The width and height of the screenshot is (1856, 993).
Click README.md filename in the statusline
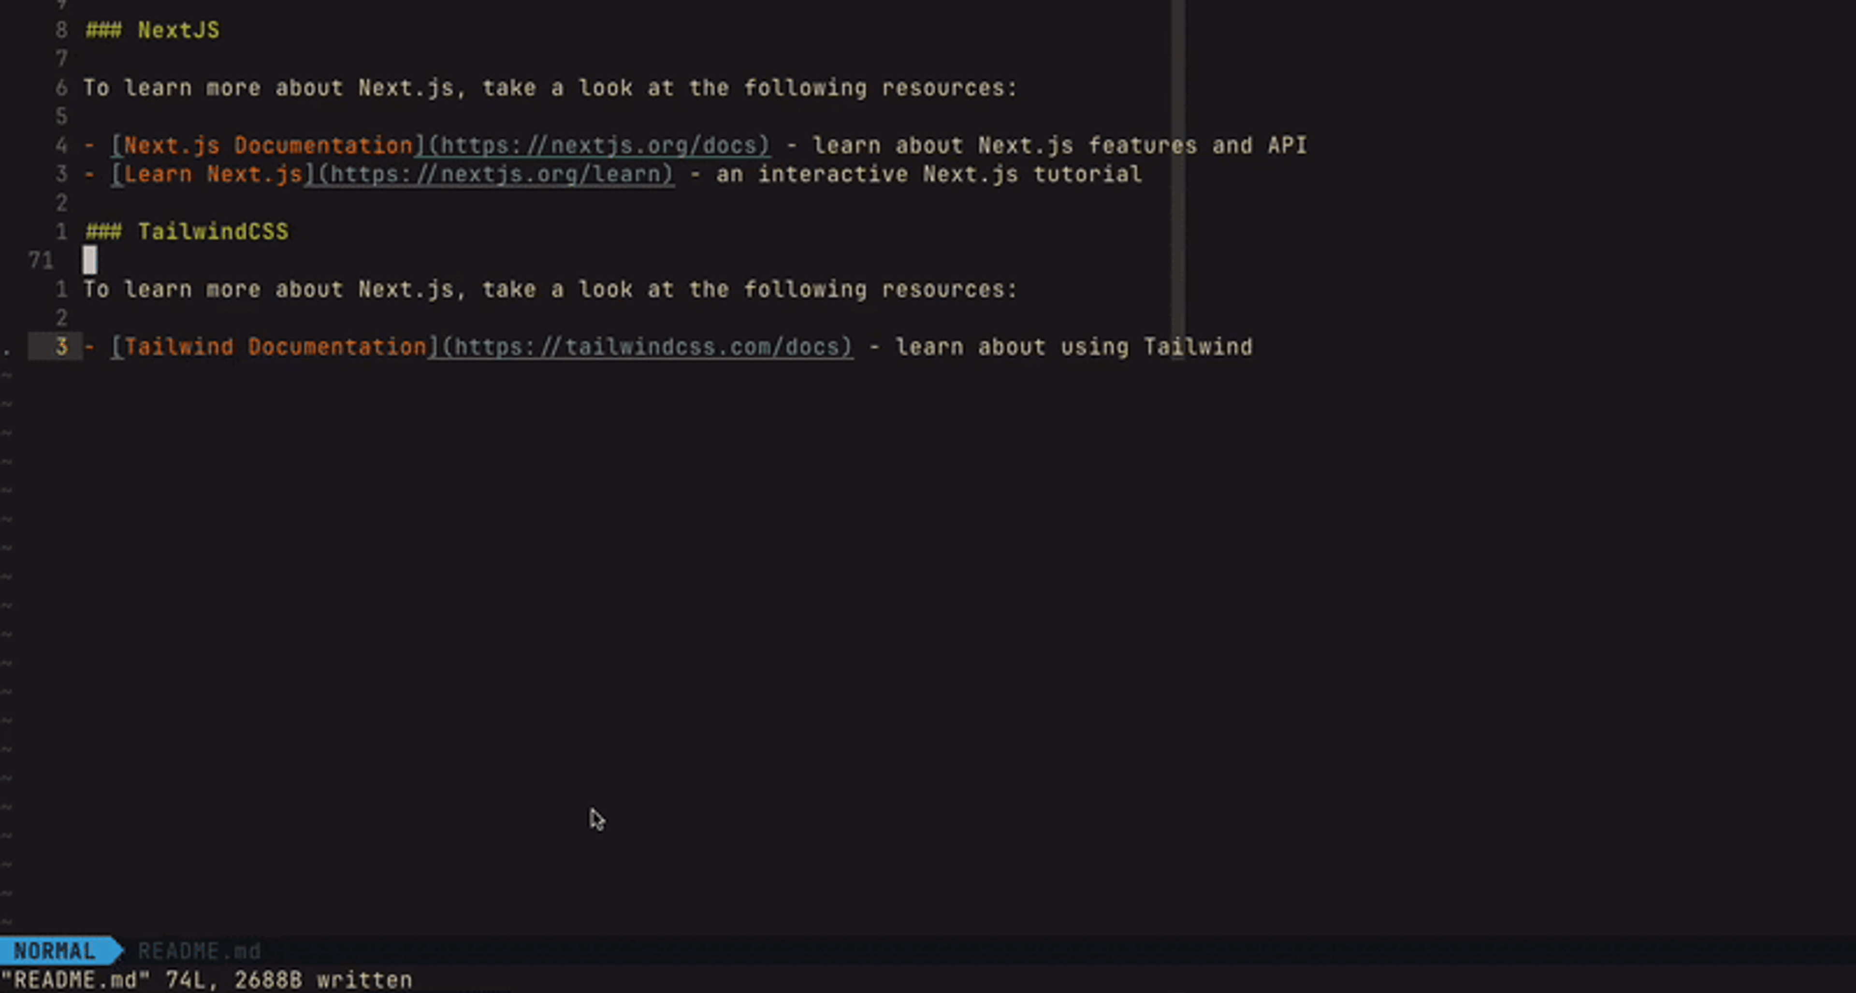pos(199,951)
